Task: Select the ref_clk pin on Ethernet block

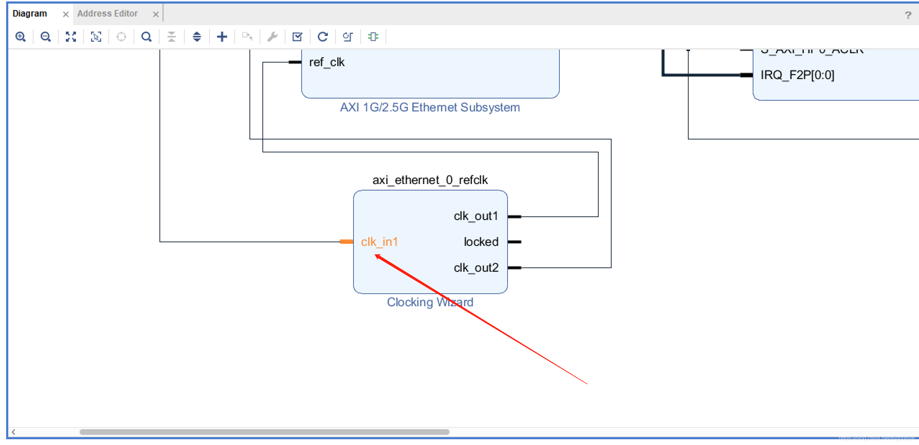Action: [327, 62]
